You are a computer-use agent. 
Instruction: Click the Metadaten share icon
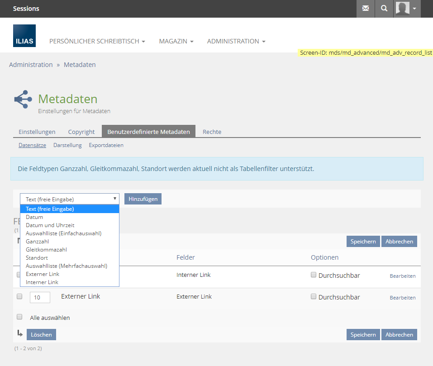point(23,99)
